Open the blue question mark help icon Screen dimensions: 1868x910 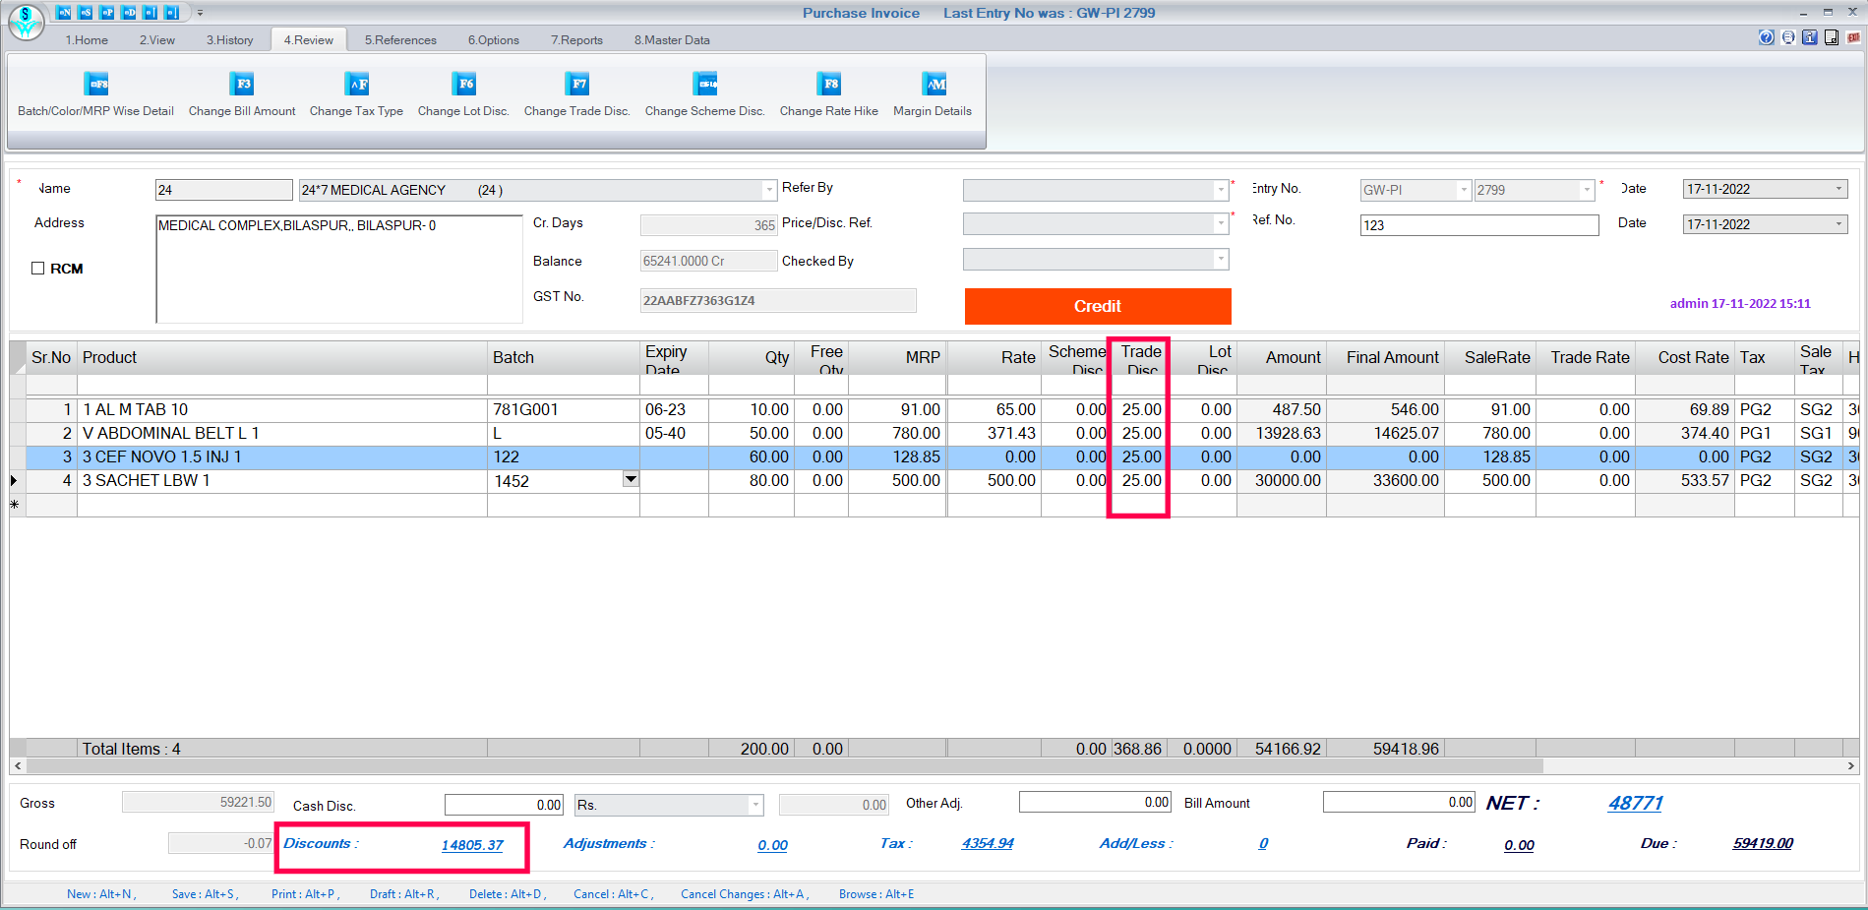[x=1767, y=37]
